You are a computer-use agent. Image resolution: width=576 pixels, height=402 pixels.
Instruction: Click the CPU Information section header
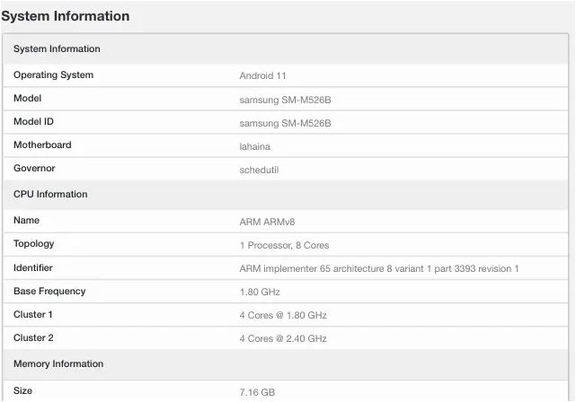point(50,194)
